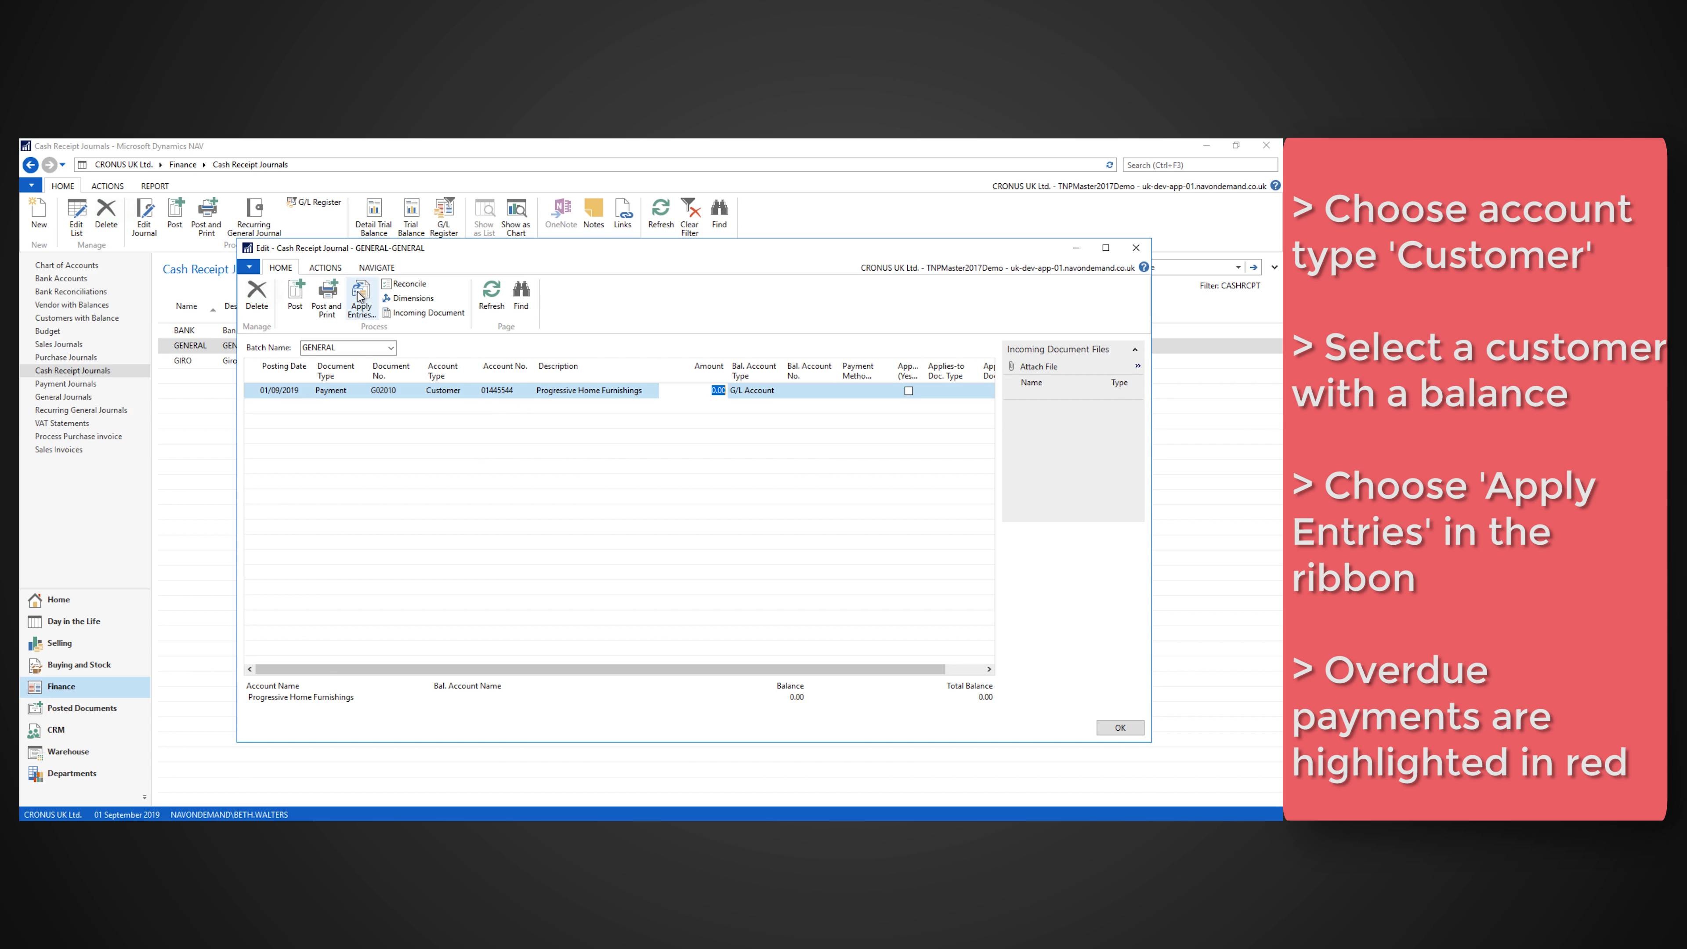Click the Amount cell showing 0.00
The width and height of the screenshot is (1687, 949).
click(x=693, y=390)
